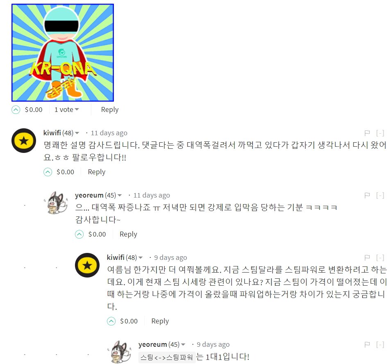Reply to kiwifi's 9 days ago comment
390x364 pixels.
160,321
